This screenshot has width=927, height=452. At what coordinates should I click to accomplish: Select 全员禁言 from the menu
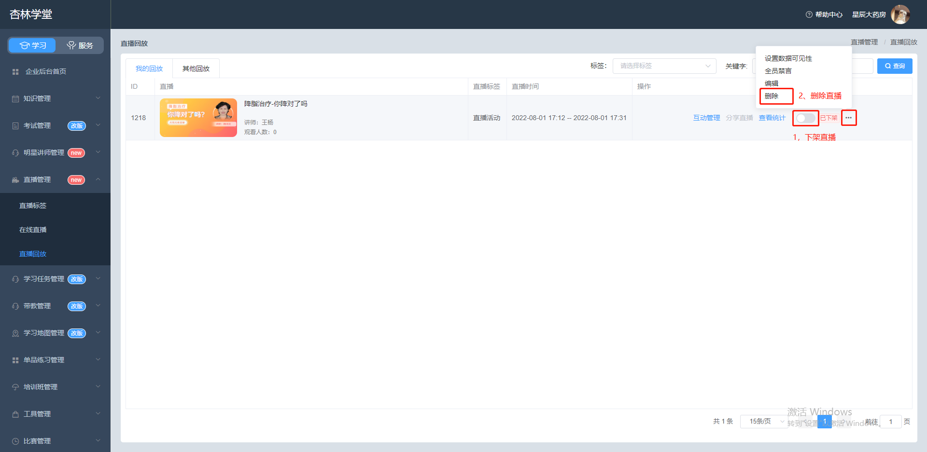click(x=778, y=71)
